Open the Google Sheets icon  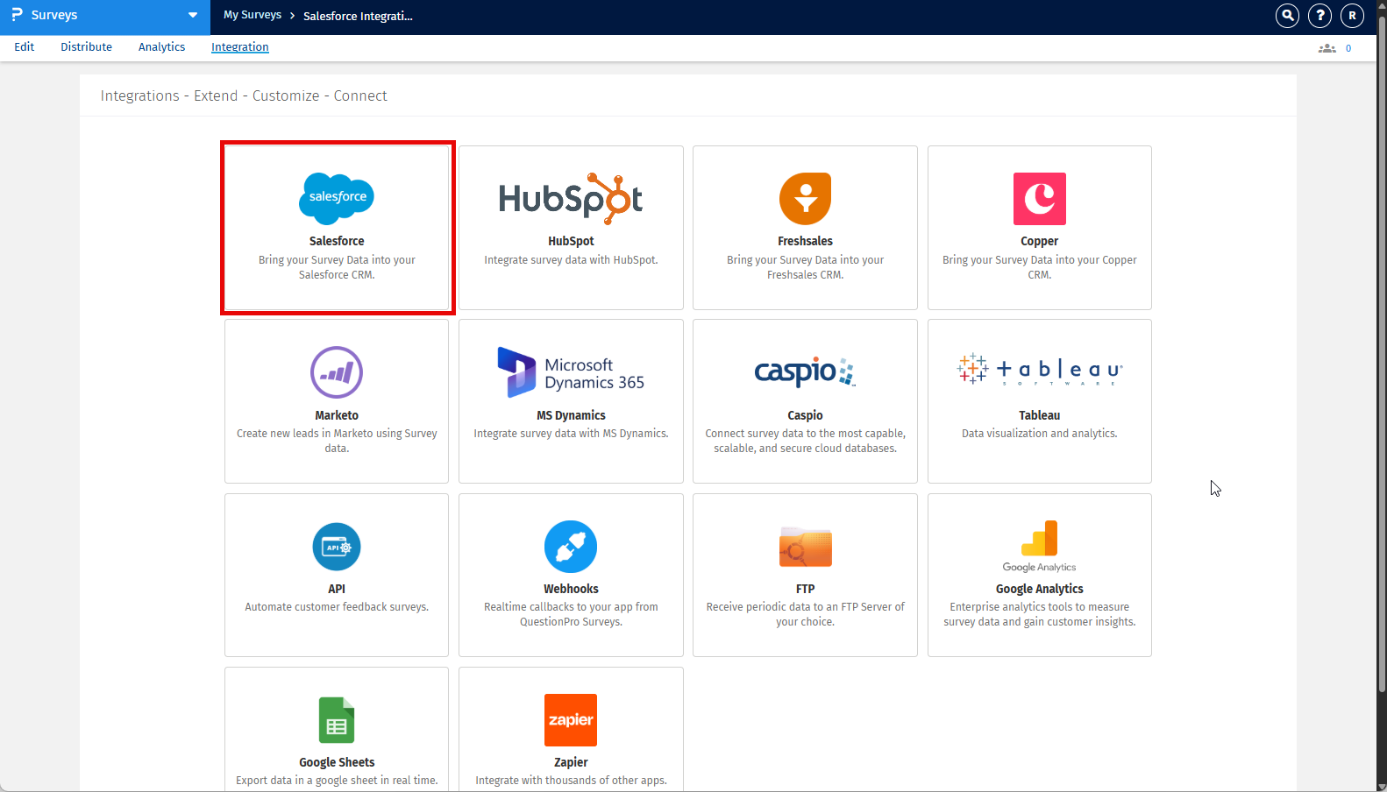[x=337, y=720]
